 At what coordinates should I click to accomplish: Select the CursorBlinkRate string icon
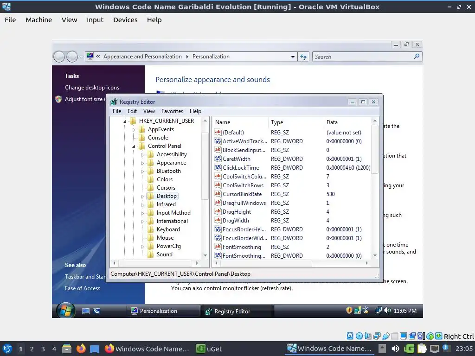[218, 194]
